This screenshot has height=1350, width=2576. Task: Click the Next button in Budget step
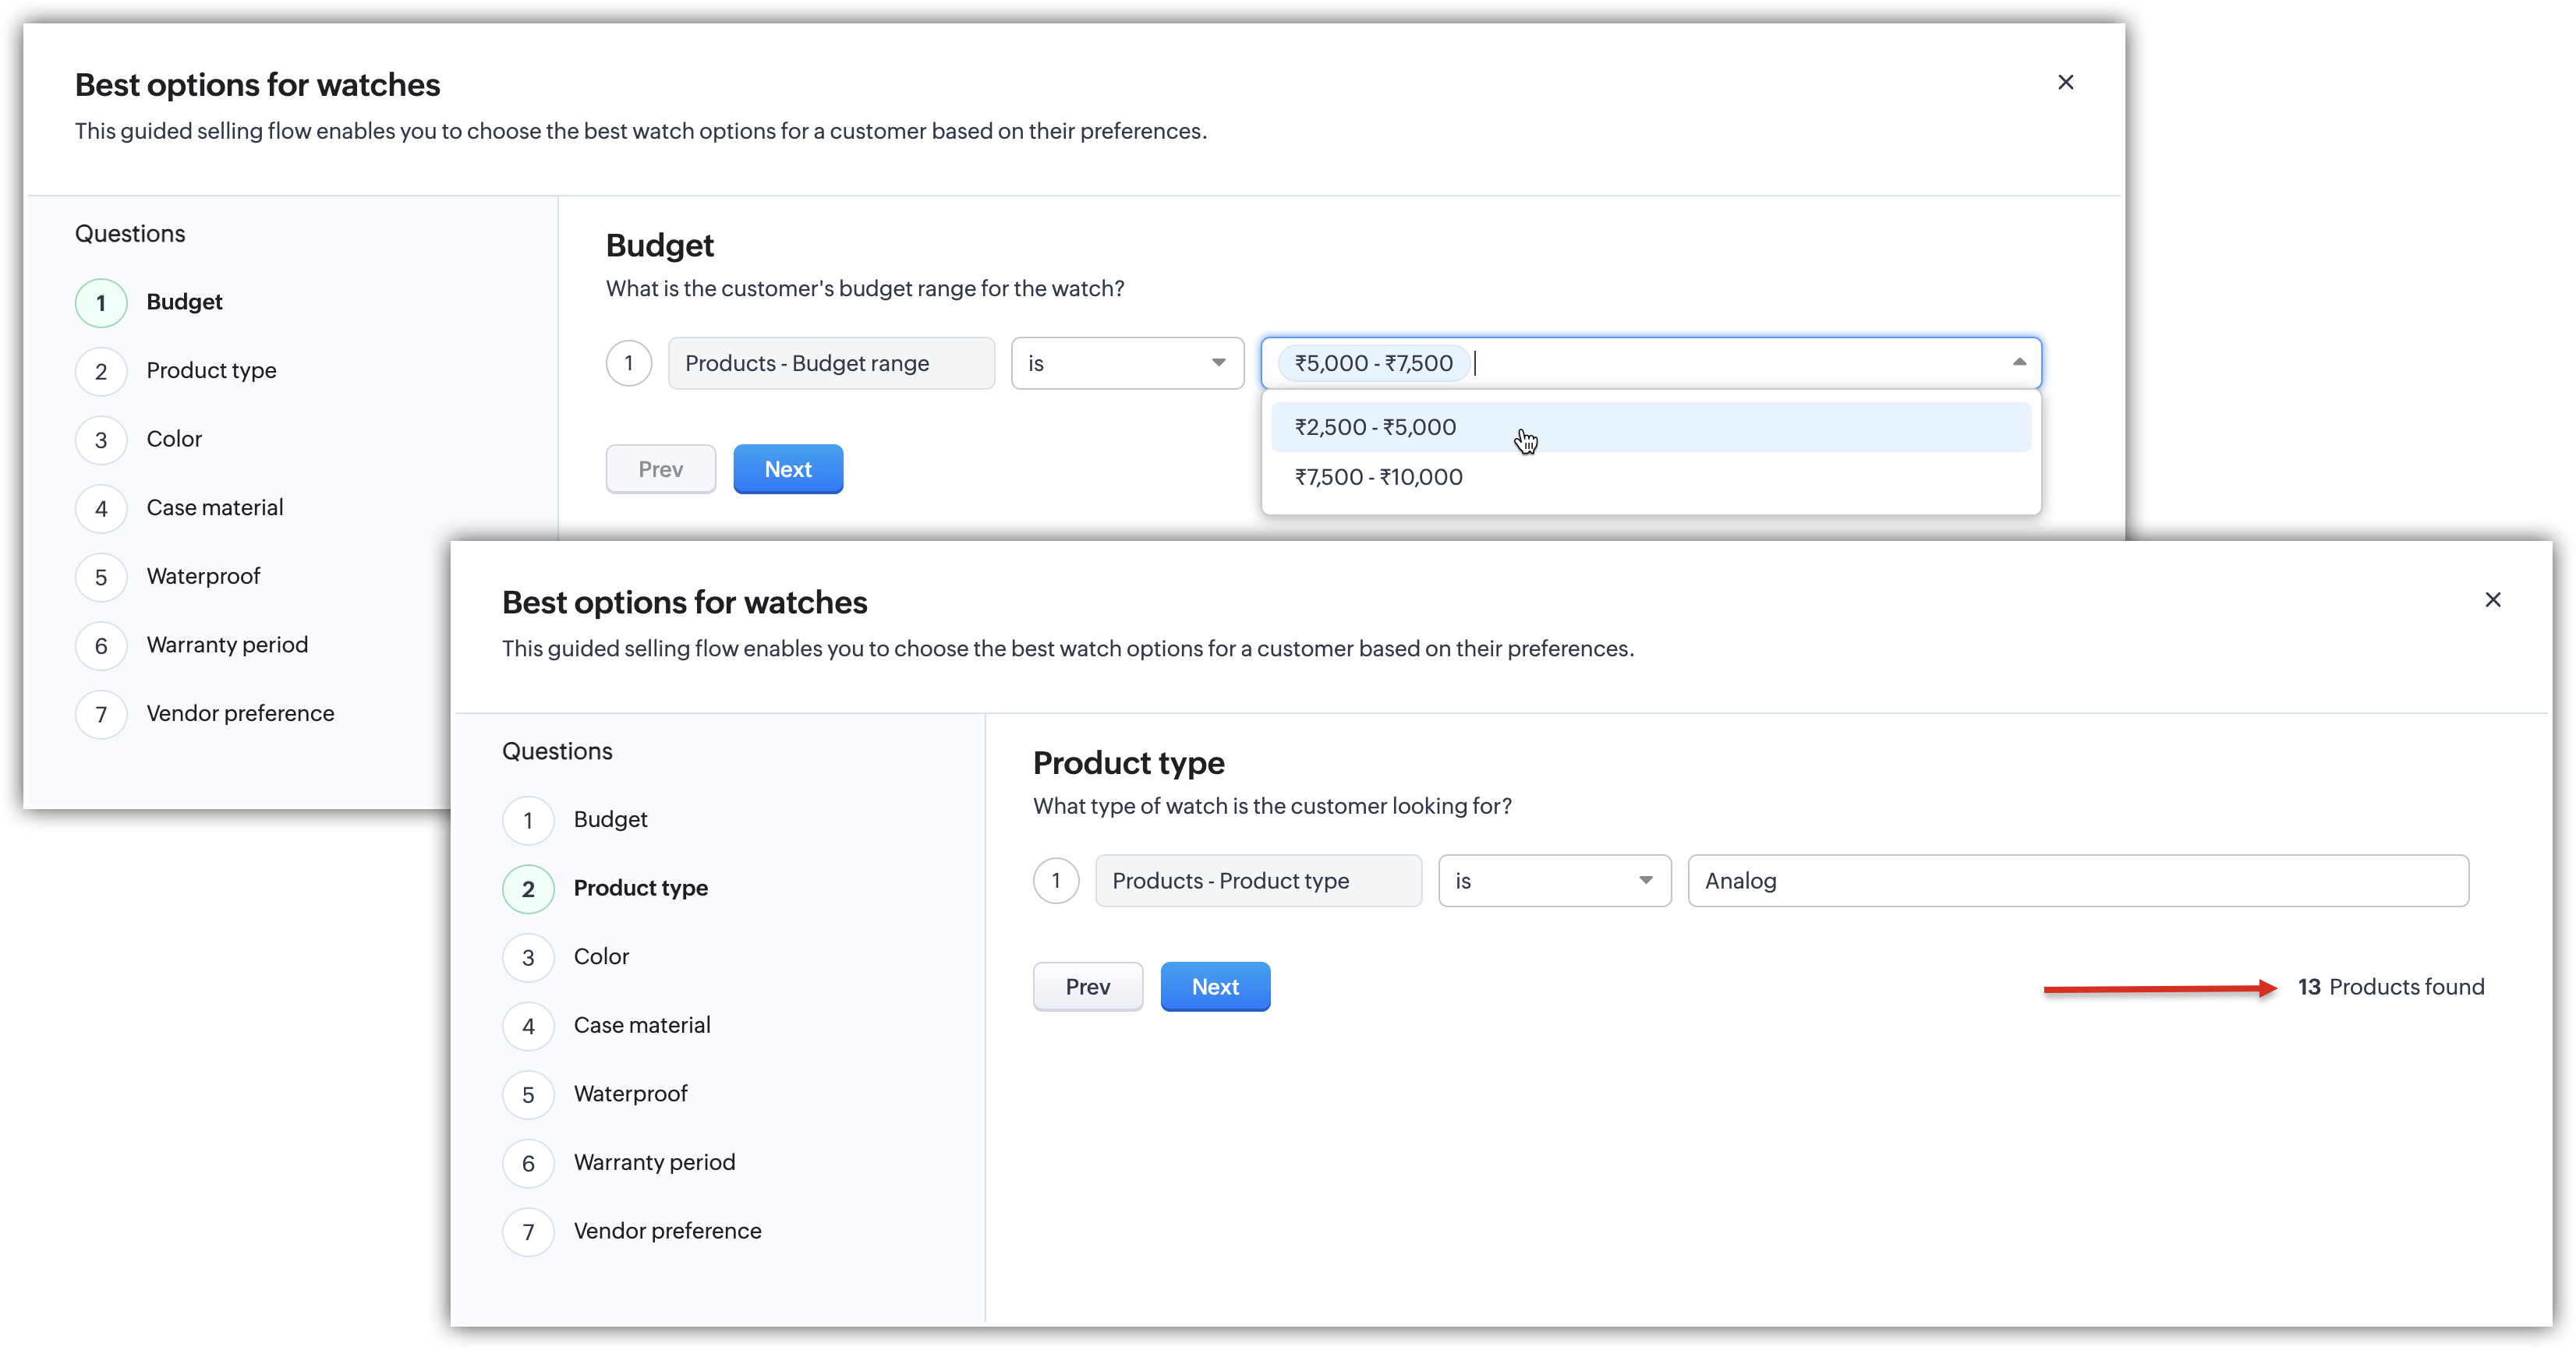point(788,469)
